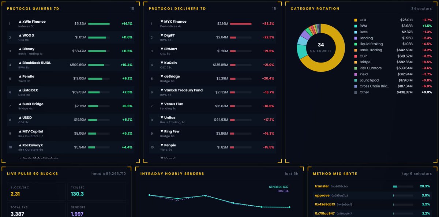
Task: Select BlackRock BUIDL in gainers
Action: tap(37, 63)
